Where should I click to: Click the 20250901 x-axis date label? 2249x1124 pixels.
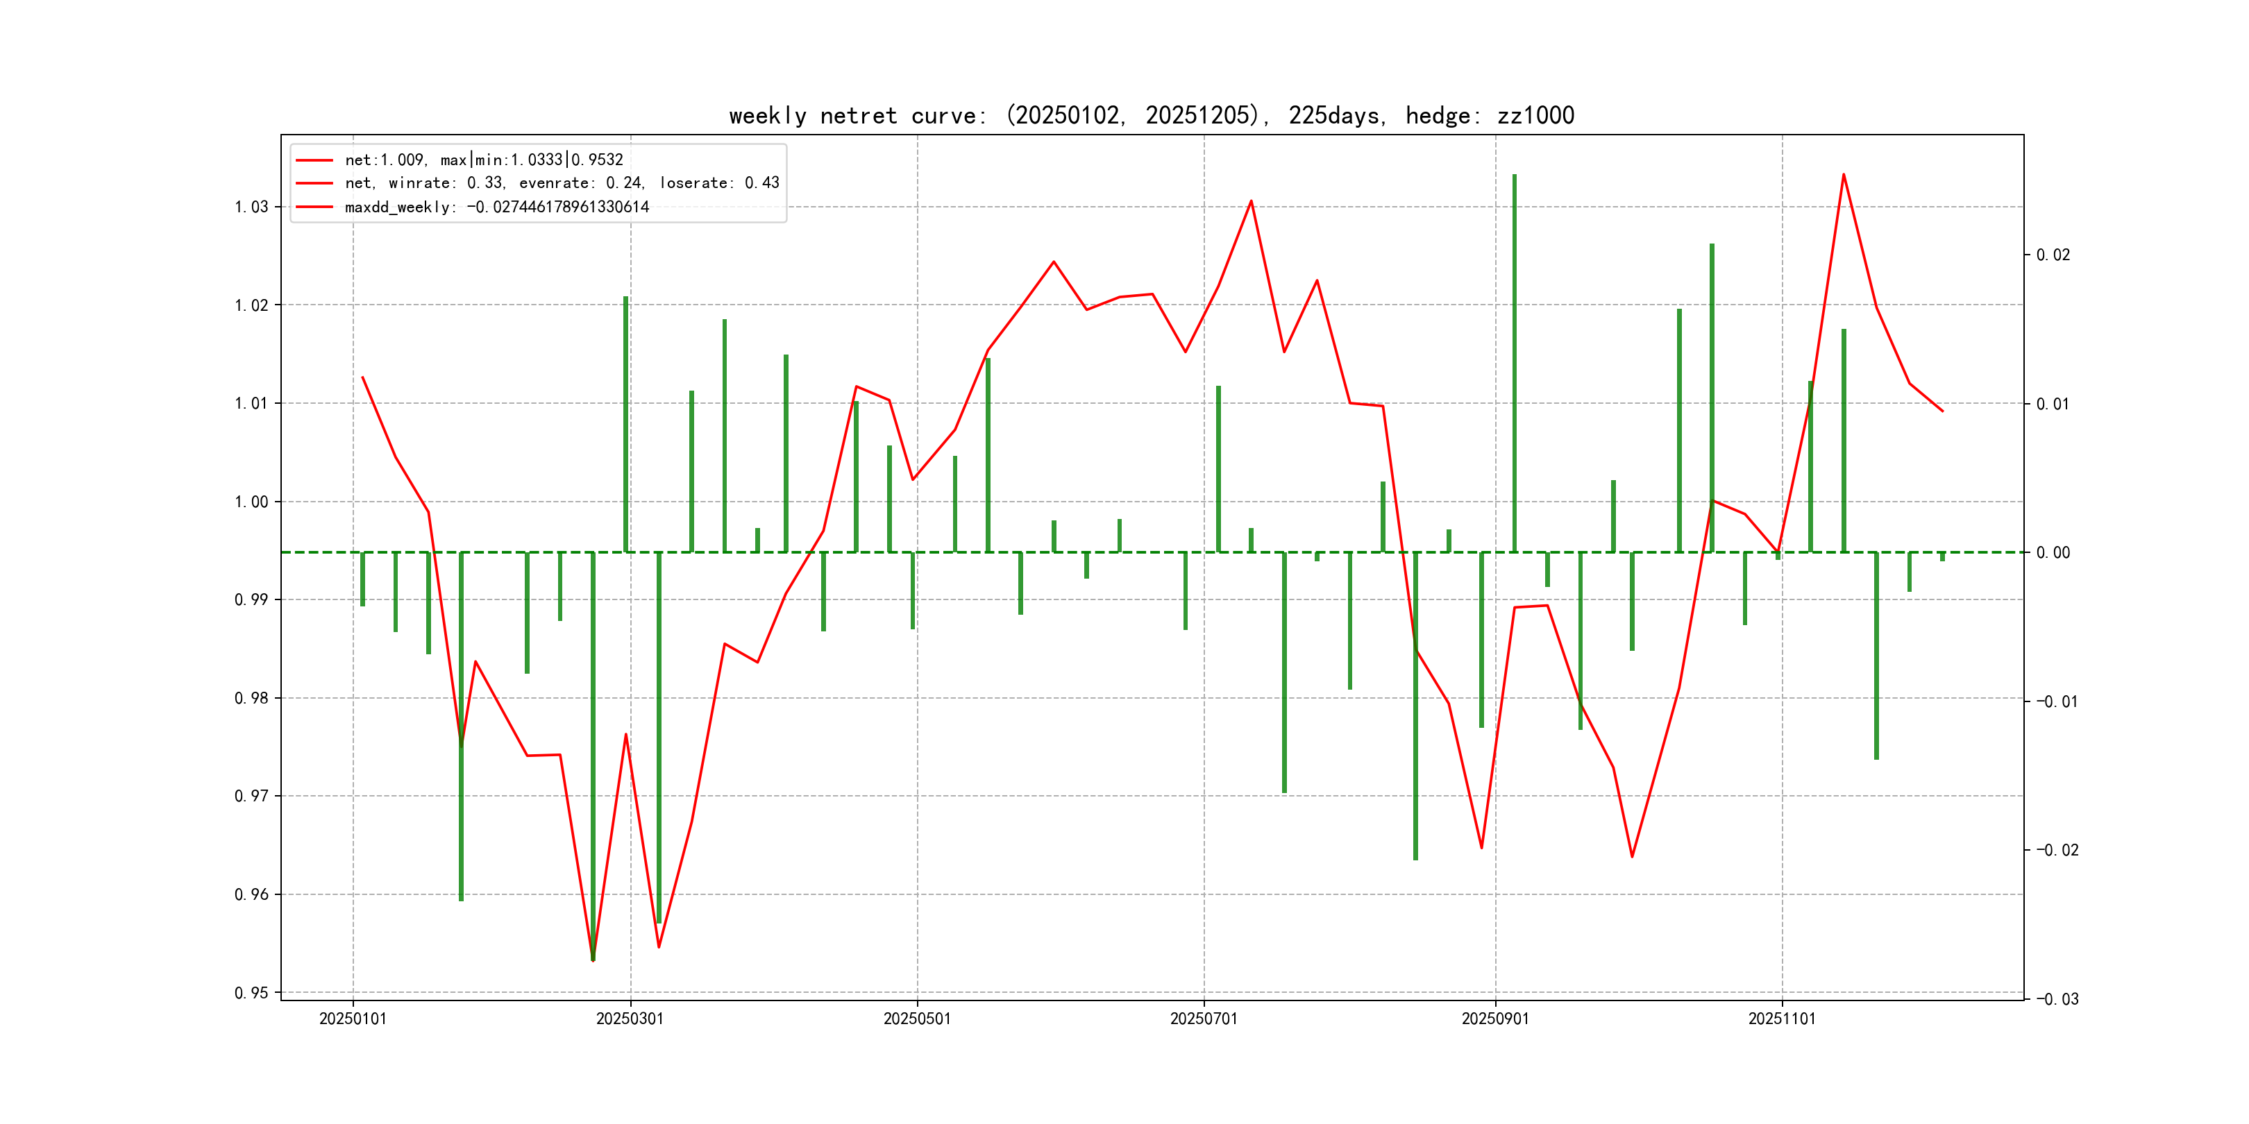coord(1494,1019)
